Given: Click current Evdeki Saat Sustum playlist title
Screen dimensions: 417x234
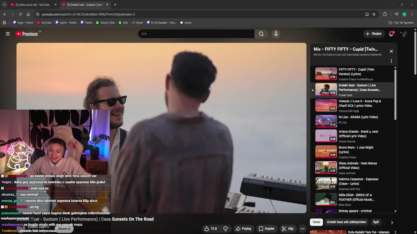Looking at the screenshot, I should [x=360, y=87].
